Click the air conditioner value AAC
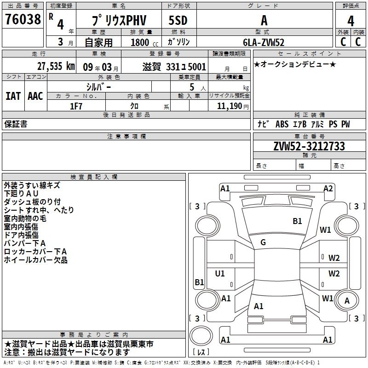Viewport: 368px width, 368px height. point(35,96)
